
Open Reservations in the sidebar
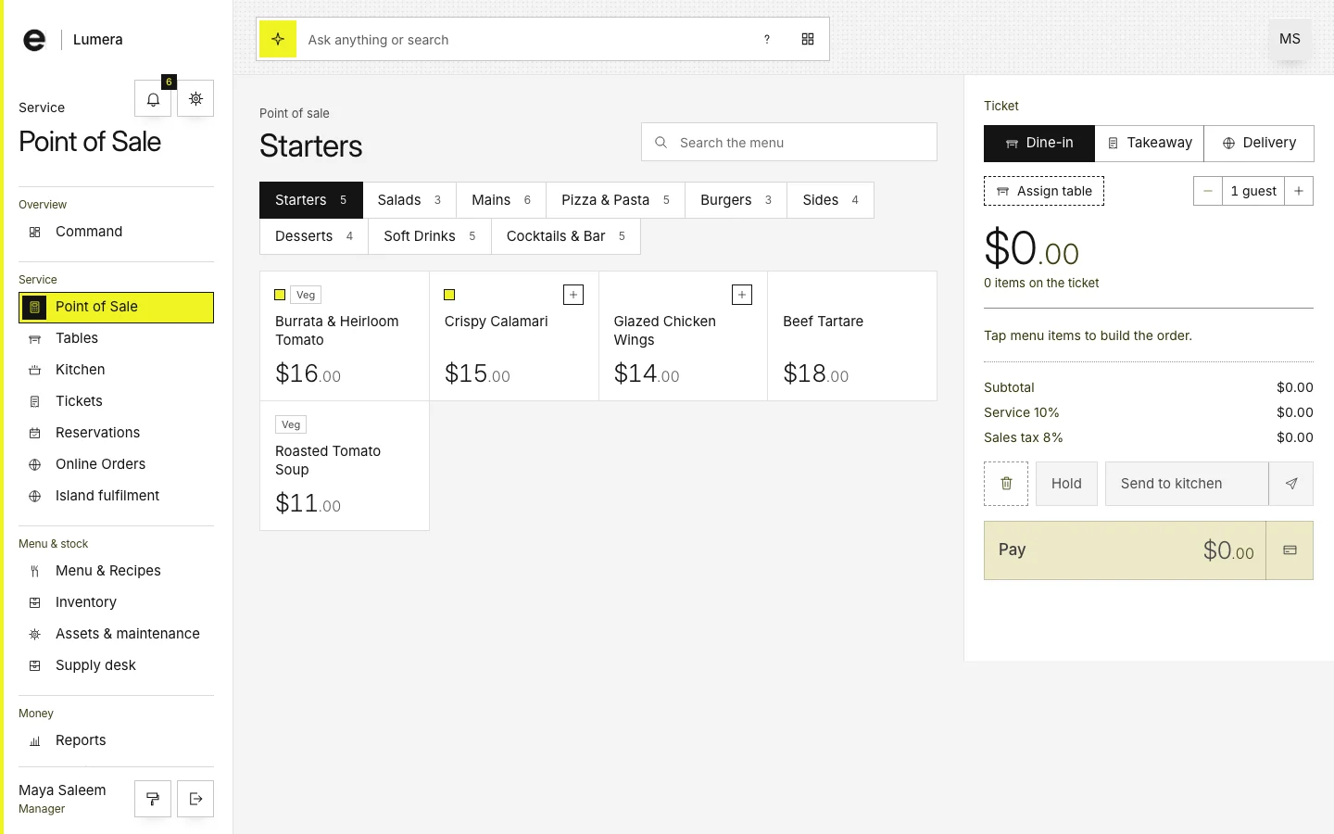click(116, 433)
